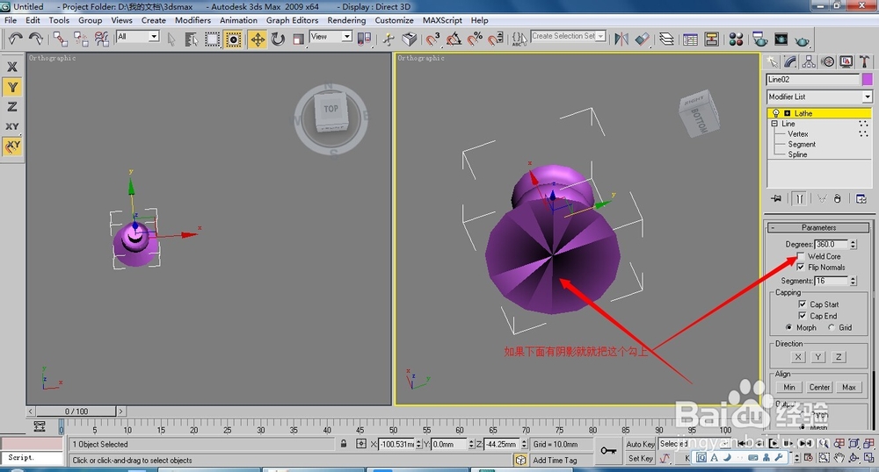Activate the Select and Scale tool
This screenshot has height=472, width=879.
pos(298,39)
